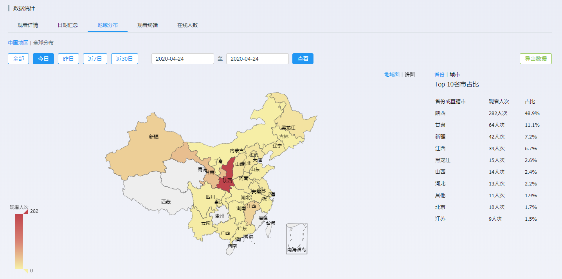Choose the 近7日 range
The image size is (562, 279).
point(95,59)
